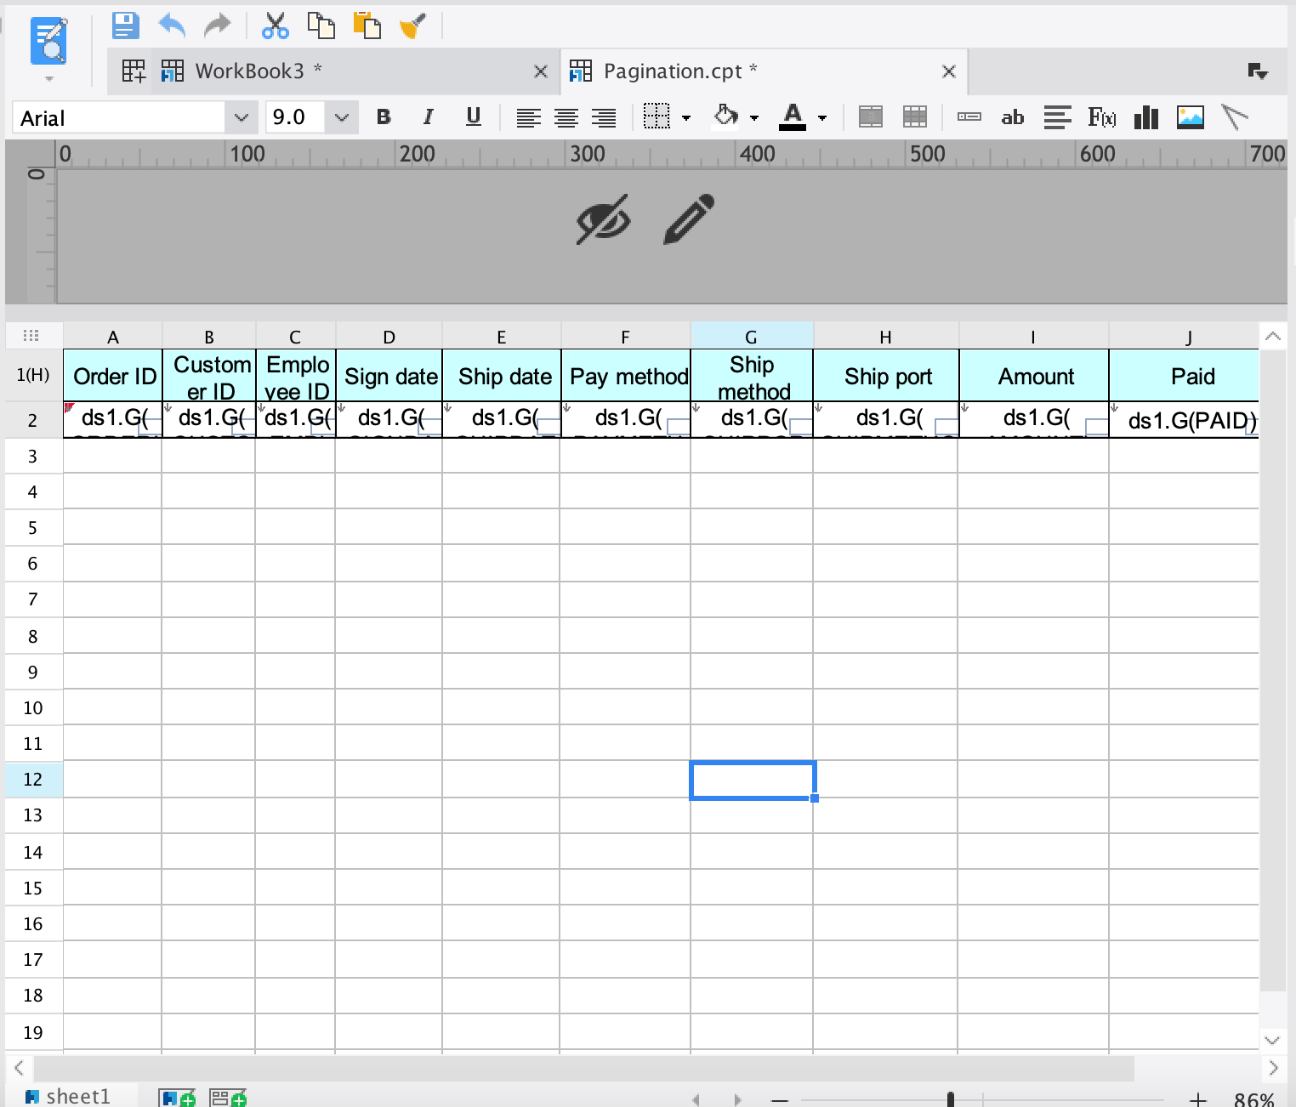
Task: Toggle bold formatting
Action: click(383, 117)
